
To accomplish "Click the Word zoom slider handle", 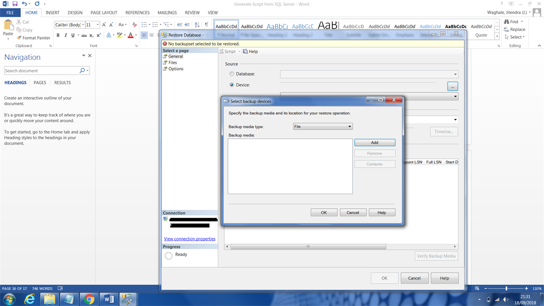I will [506, 288].
